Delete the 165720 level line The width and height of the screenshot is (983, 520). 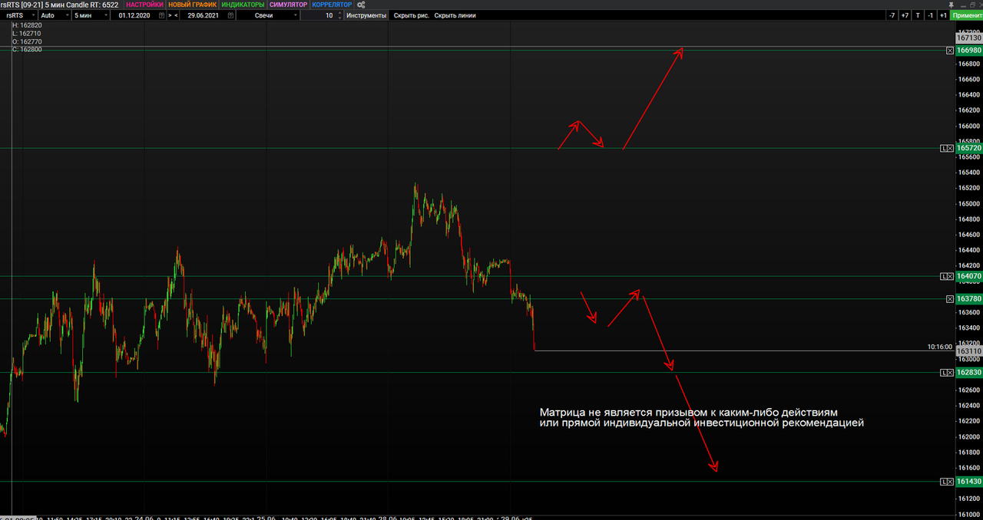click(x=950, y=148)
